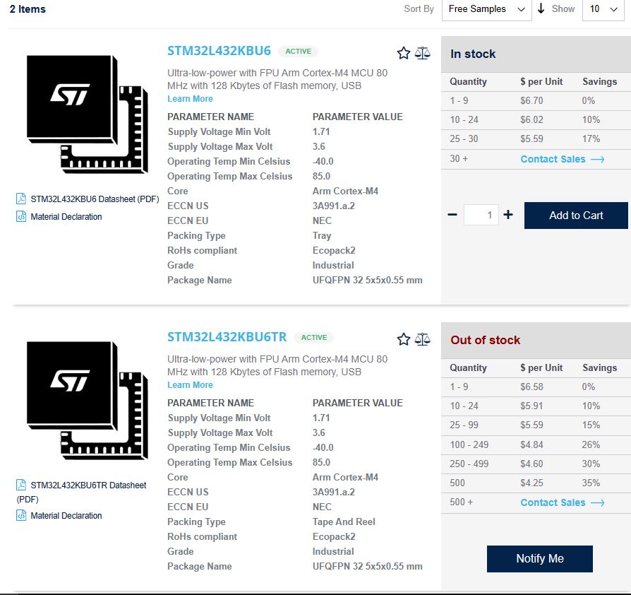Click the STM32L432KBU6TR chip package image

tap(87, 400)
